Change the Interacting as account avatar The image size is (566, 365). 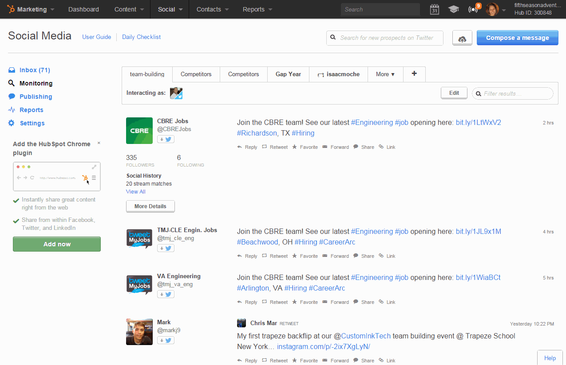[176, 93]
